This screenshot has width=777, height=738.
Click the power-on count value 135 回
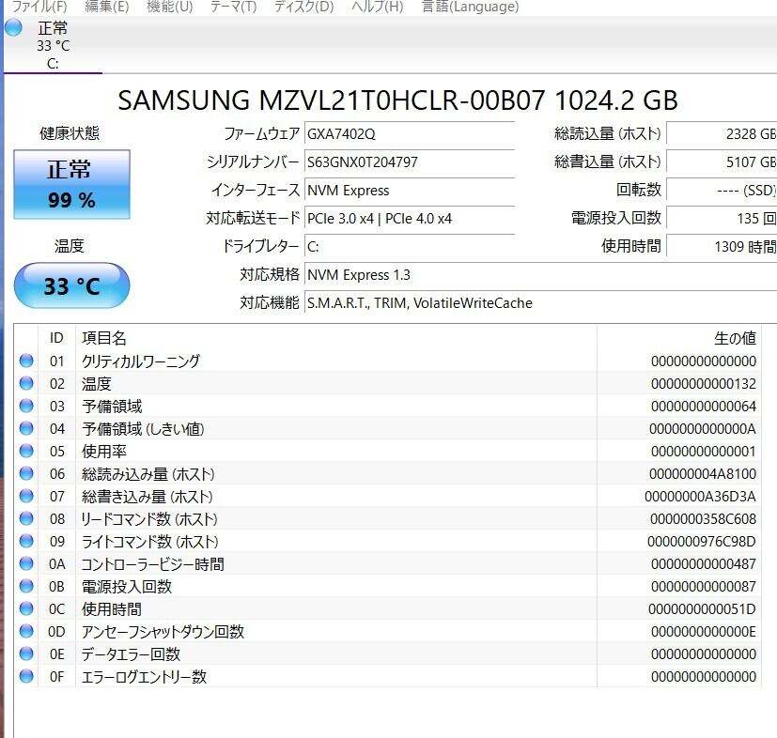722,219
